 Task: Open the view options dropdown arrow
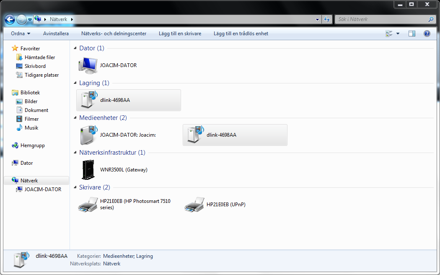coord(398,34)
